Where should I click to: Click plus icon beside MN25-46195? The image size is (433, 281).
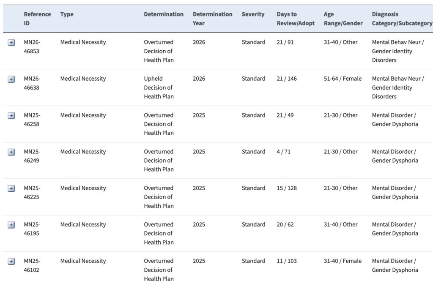pos(11,225)
